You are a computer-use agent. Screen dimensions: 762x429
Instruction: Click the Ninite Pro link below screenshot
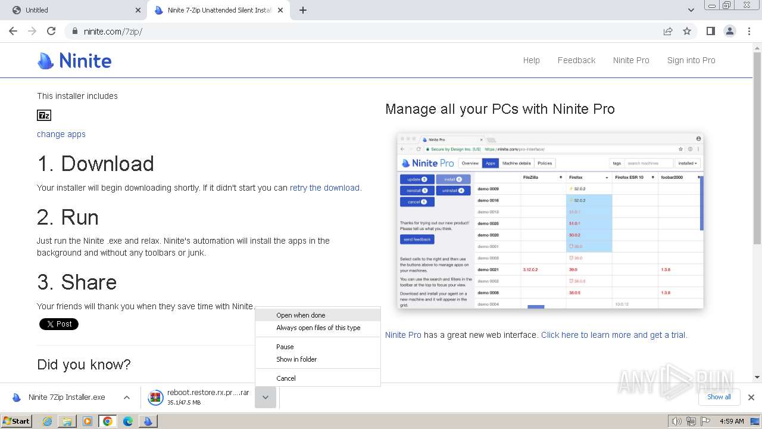[403, 335]
